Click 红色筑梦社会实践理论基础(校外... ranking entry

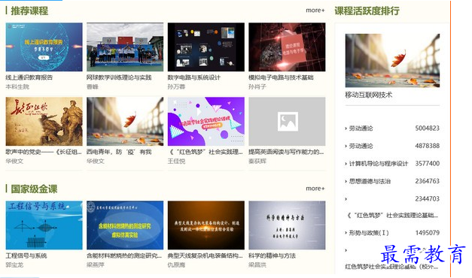pyautogui.click(x=391, y=267)
